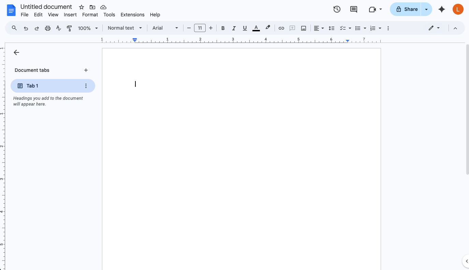This screenshot has height=270, width=469.
Task: Open the comments panel icon
Action: coord(354,10)
